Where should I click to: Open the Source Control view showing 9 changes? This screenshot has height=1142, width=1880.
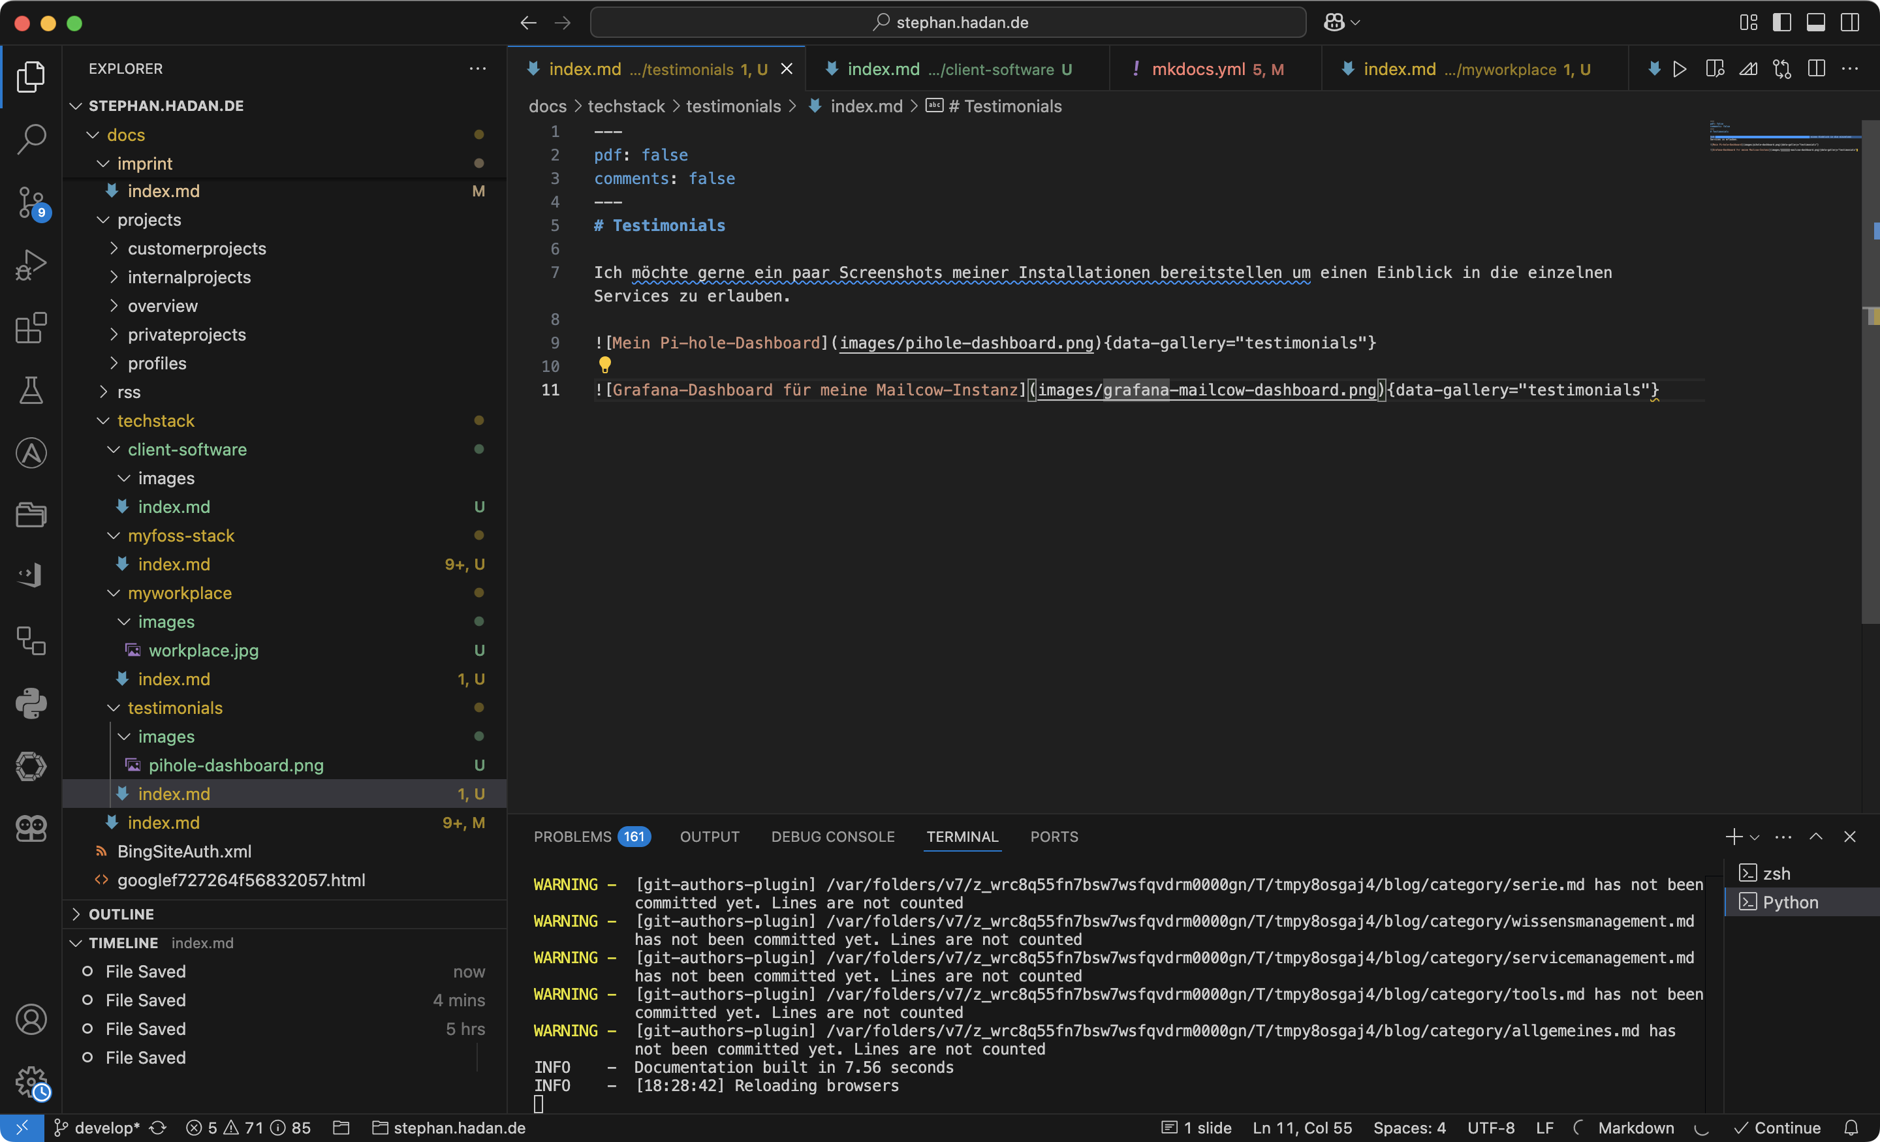coord(31,203)
